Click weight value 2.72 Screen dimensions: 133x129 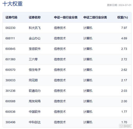click(124, 59)
